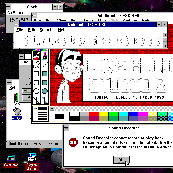
Task: Click the STOP sign icon in Sound Recorder dialog
Action: (x=73, y=142)
